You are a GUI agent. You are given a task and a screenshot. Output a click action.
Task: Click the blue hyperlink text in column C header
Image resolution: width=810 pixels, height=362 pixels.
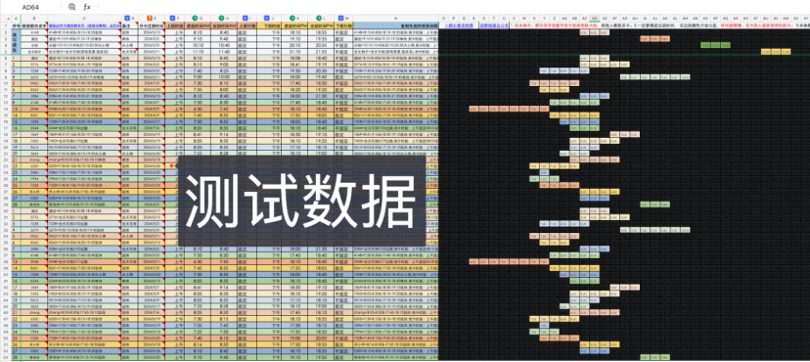(x=85, y=24)
